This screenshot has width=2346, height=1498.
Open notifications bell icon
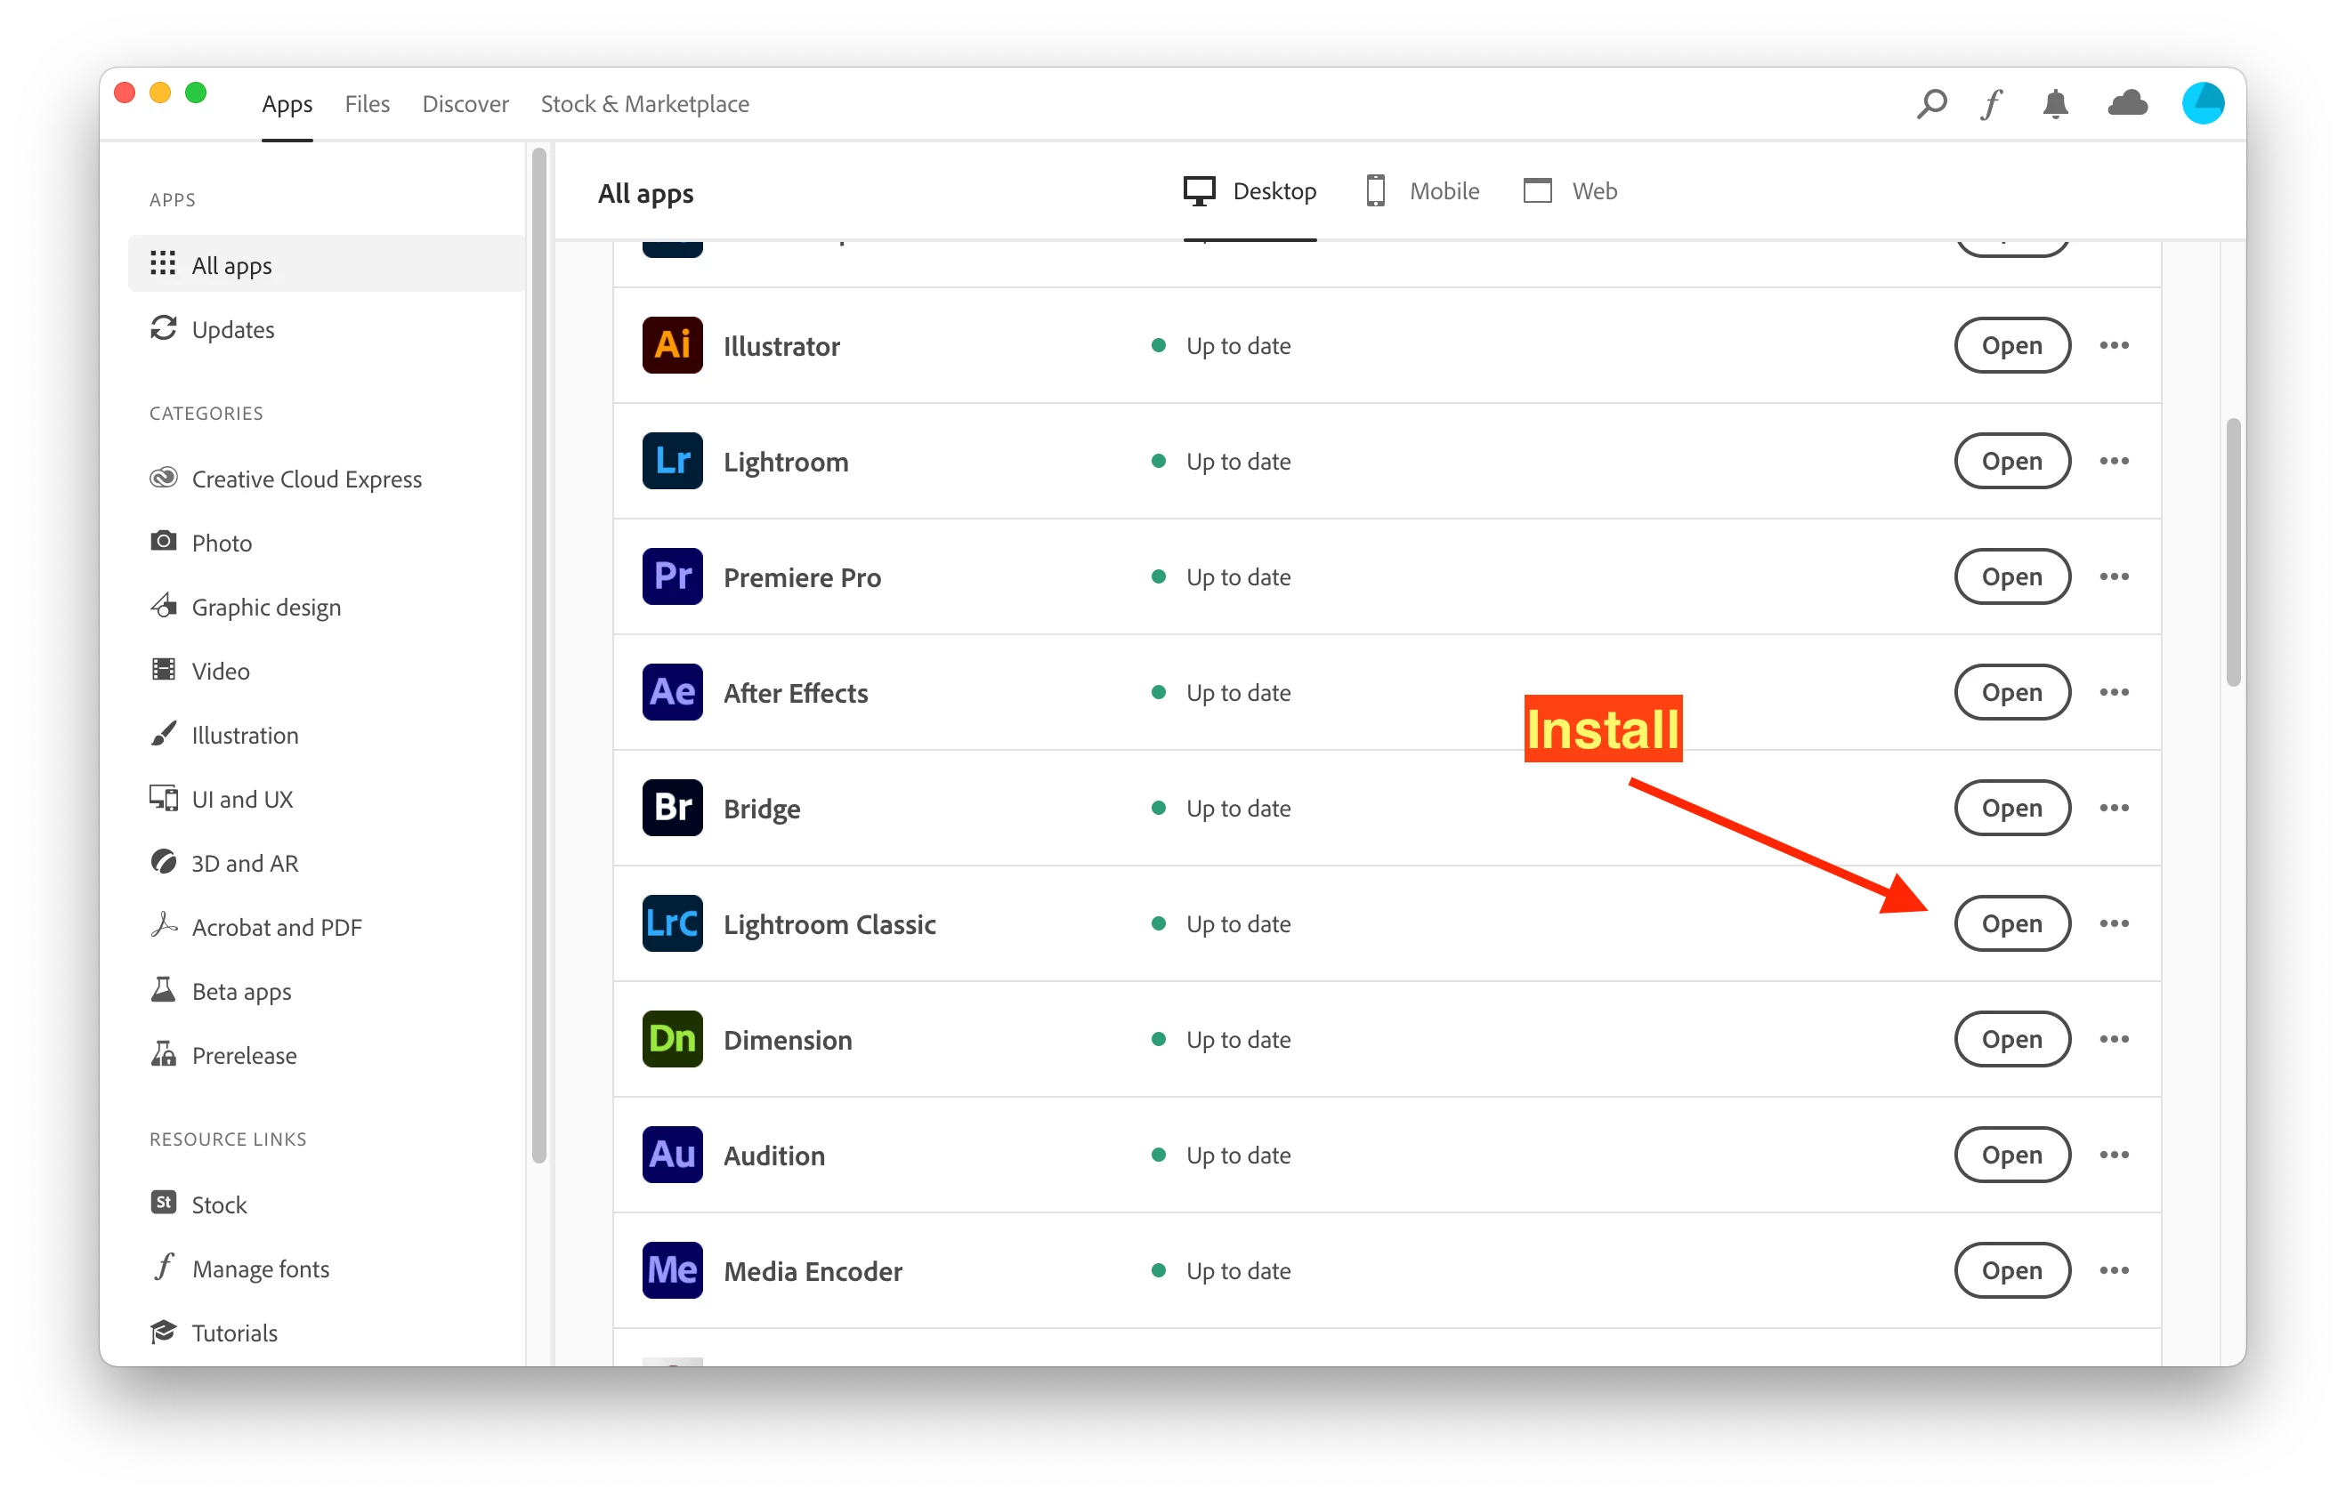2056,103
